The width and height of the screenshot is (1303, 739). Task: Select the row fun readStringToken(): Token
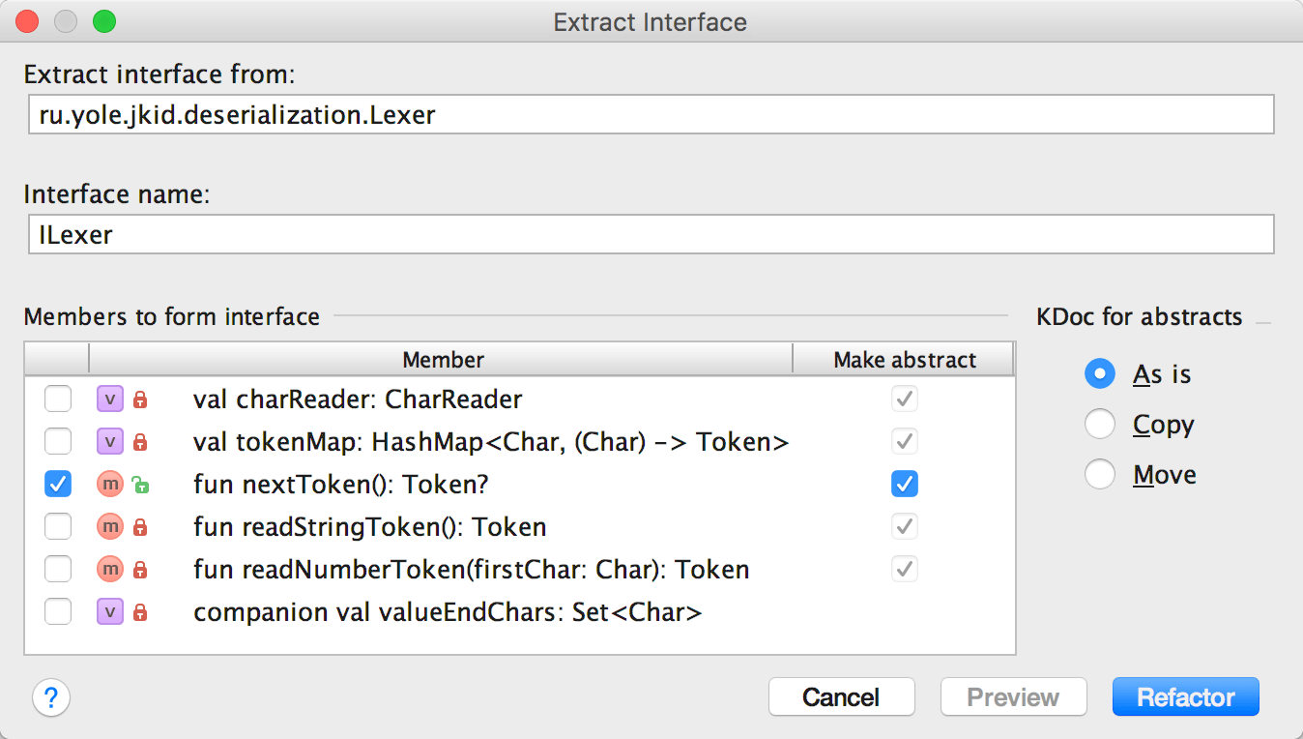520,526
